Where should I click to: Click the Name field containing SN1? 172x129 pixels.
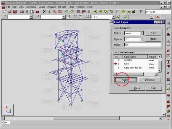pos(143,45)
